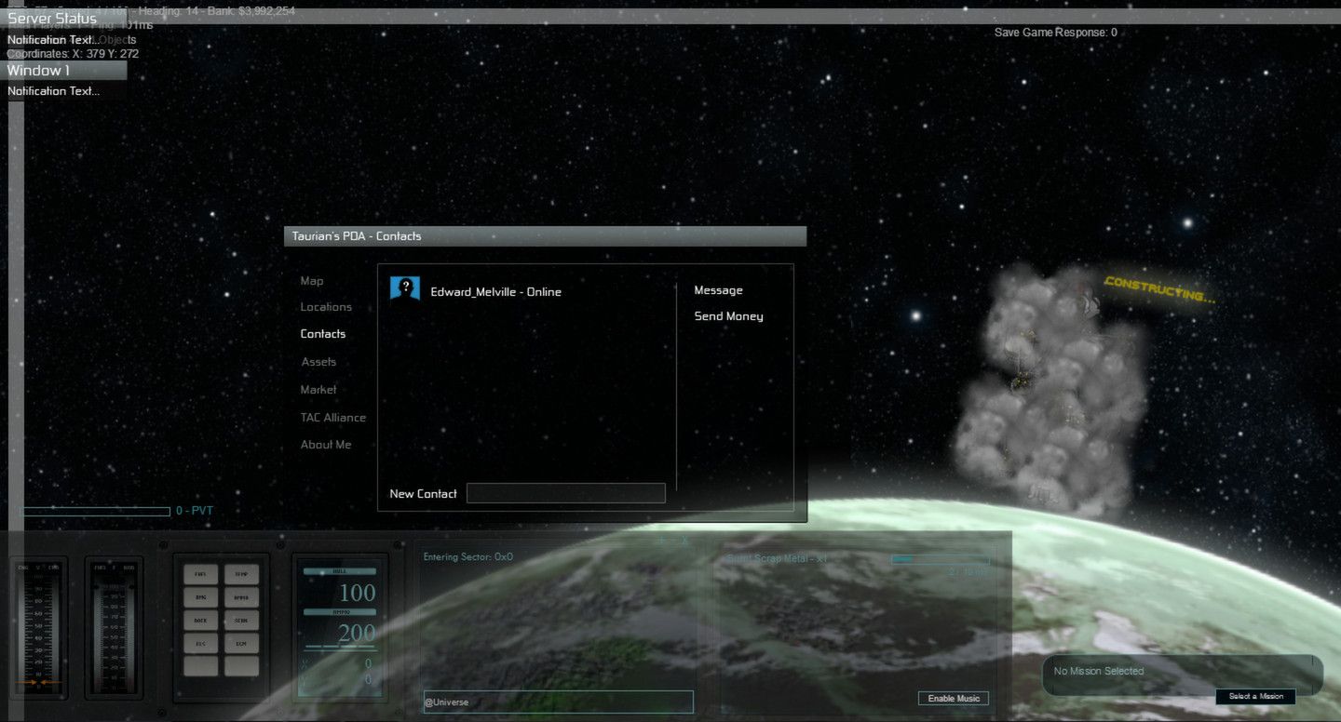This screenshot has width=1341, height=722.
Task: Click Send Money option
Action: pyautogui.click(x=728, y=316)
